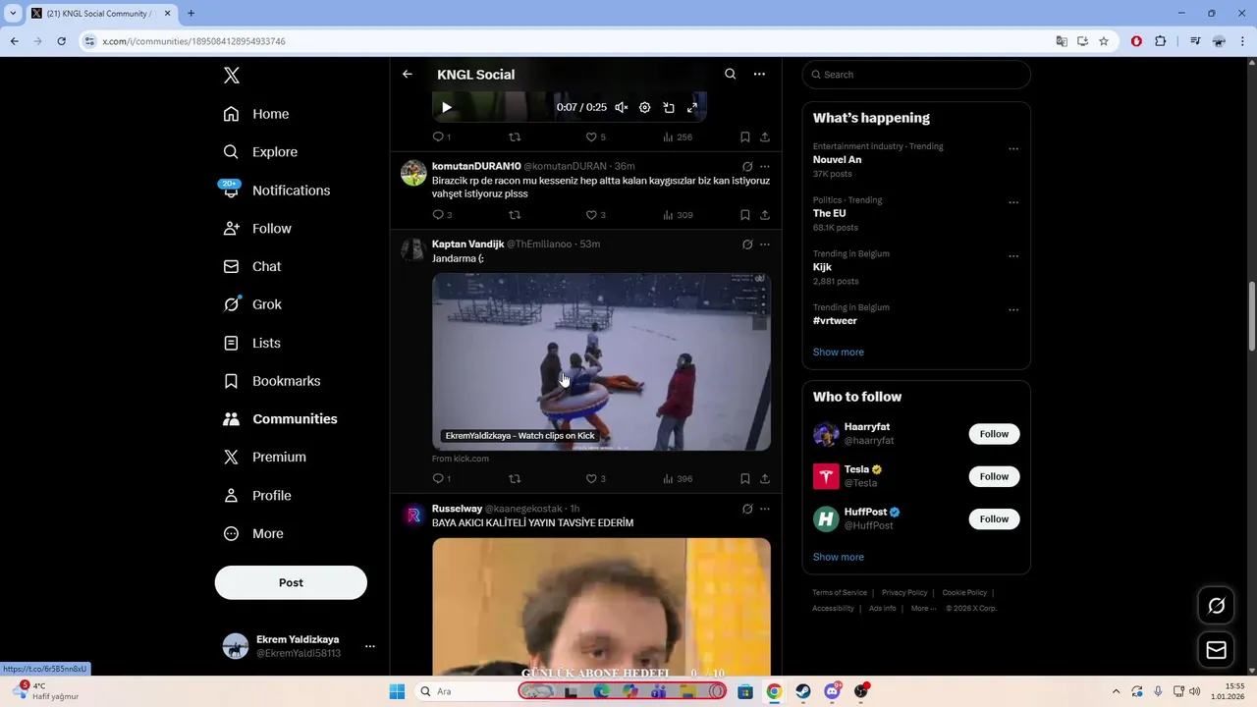This screenshot has width=1257, height=707.
Task: Reply to komutanDURAN10's post
Action: [x=442, y=215]
